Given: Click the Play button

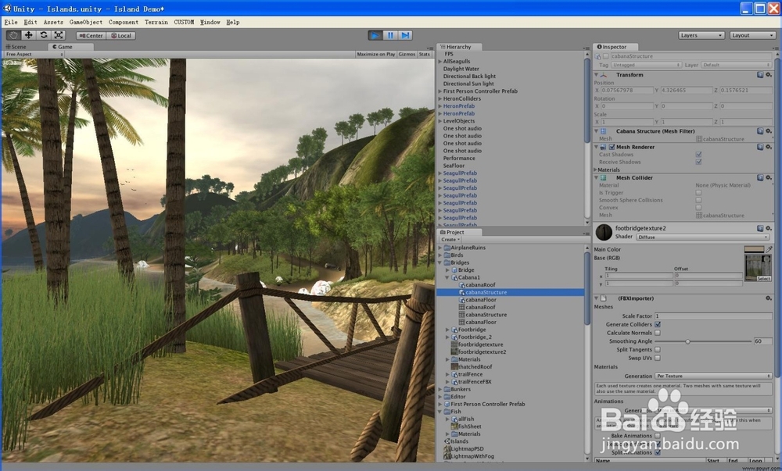Looking at the screenshot, I should point(375,35).
